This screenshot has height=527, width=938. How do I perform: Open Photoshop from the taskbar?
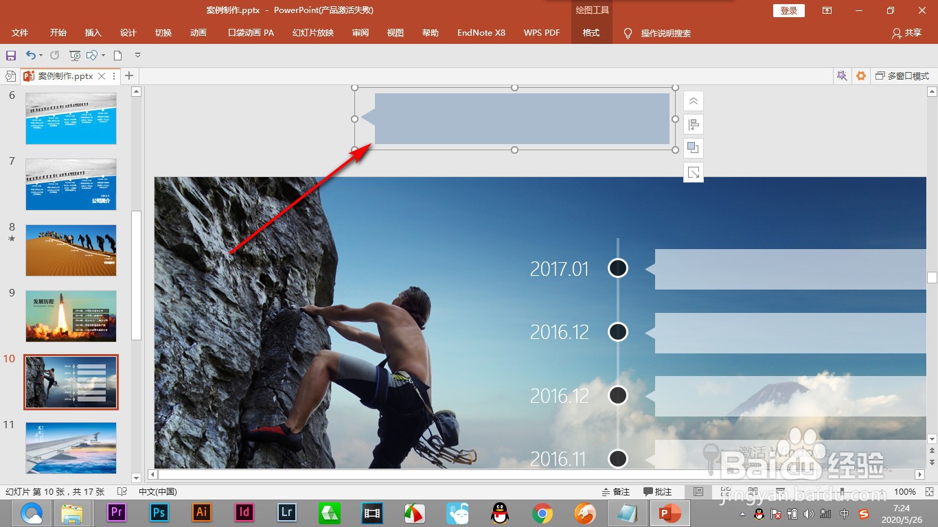coord(159,513)
